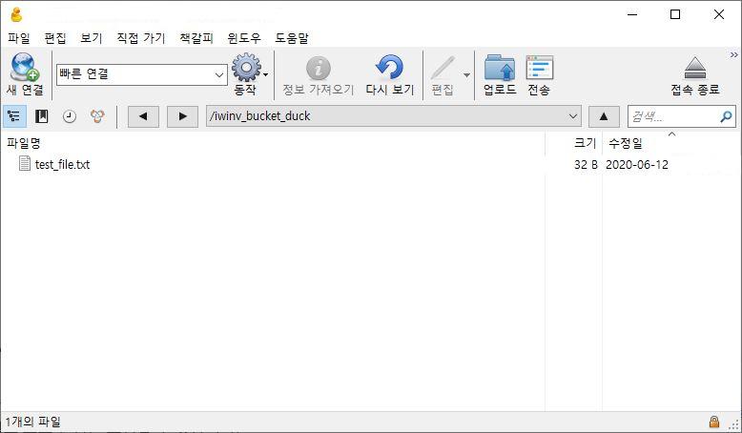Show the Bonjour view icon

tap(97, 116)
